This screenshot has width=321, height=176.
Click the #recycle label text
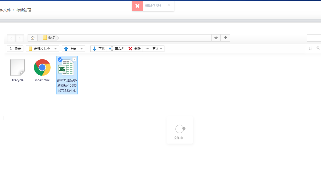point(18,80)
